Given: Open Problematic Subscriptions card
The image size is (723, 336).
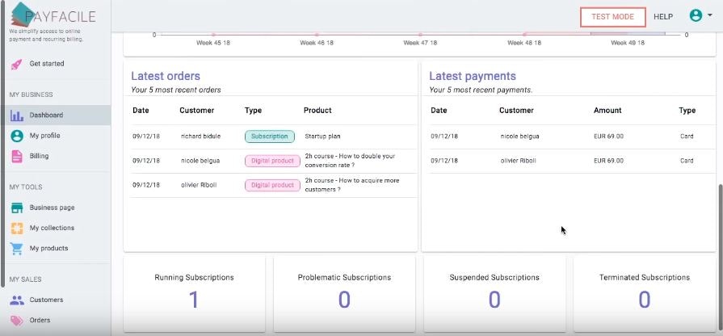Looking at the screenshot, I should tap(344, 294).
